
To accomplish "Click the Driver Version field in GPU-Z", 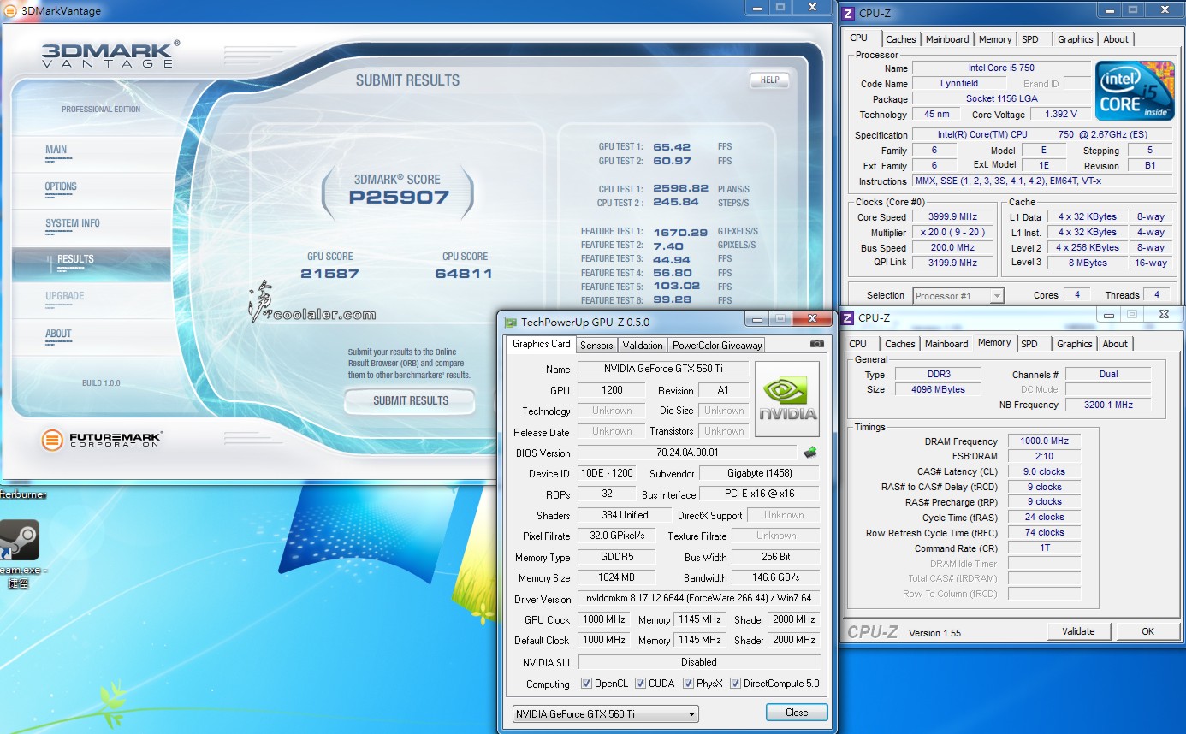I will coord(698,598).
